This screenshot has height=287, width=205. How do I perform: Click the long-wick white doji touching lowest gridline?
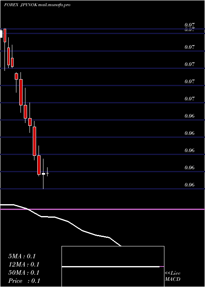click(43, 174)
